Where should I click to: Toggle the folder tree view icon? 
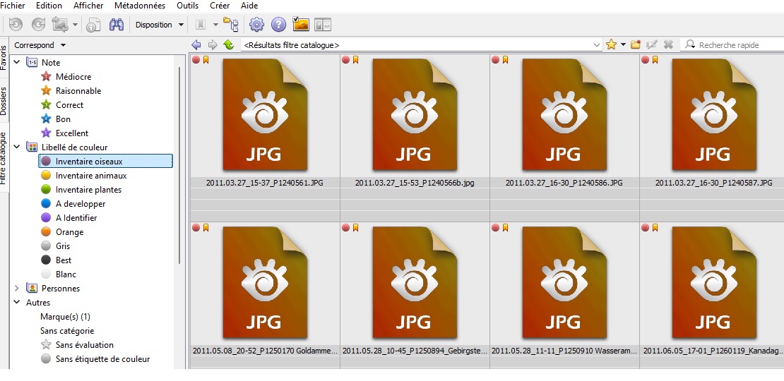230,25
